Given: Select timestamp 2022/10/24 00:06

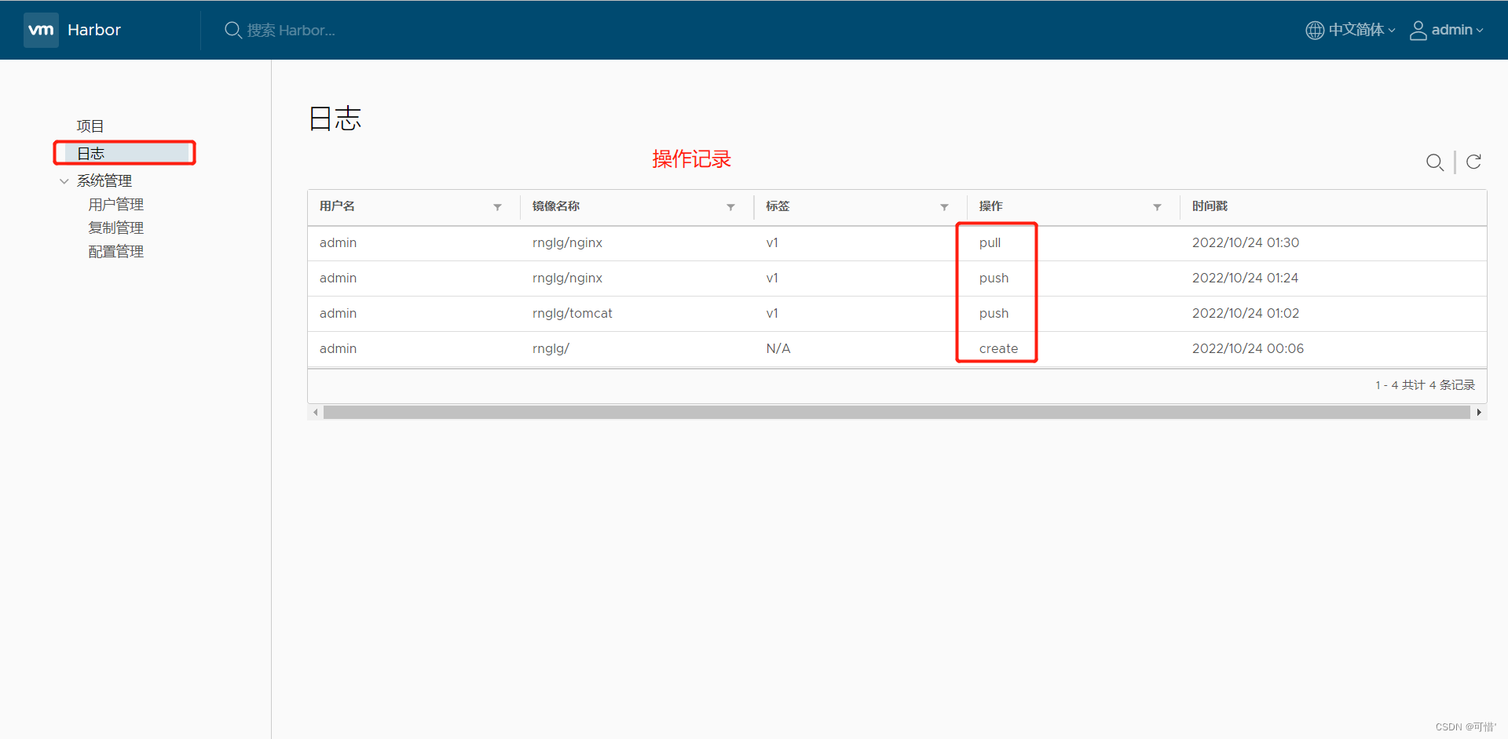Looking at the screenshot, I should 1248,349.
